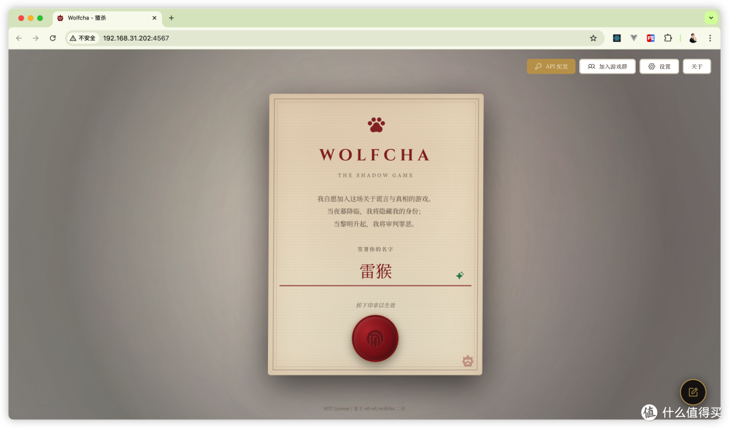
Task: Open the Vue devtools extension icon
Action: (634, 38)
